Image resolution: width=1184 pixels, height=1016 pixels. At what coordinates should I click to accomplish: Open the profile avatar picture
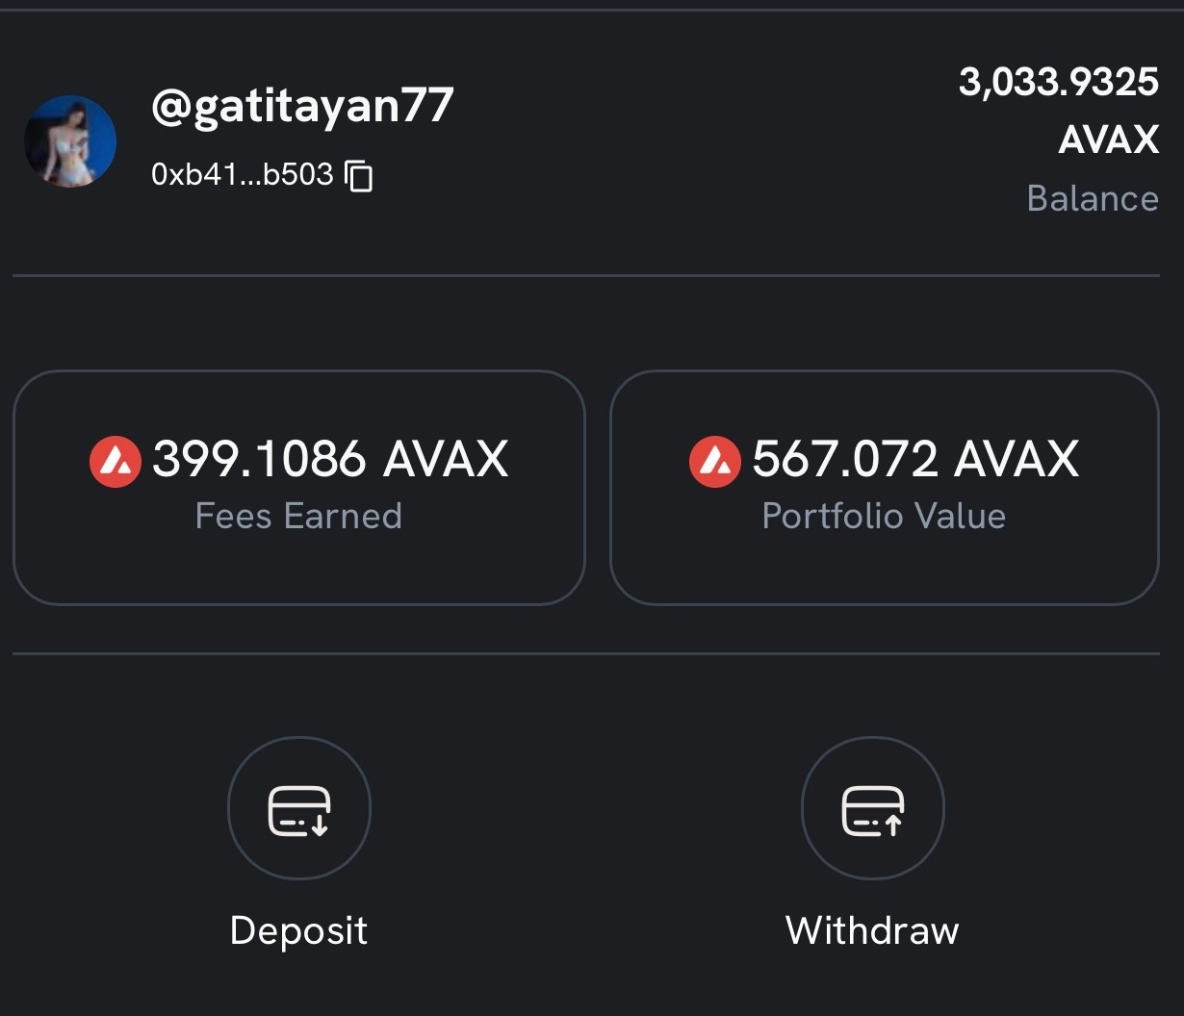click(x=70, y=141)
